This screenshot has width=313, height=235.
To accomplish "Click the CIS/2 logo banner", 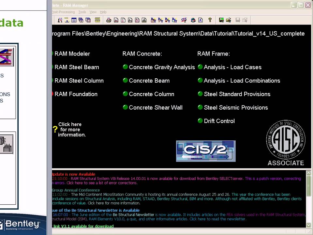I will tap(206, 151).
